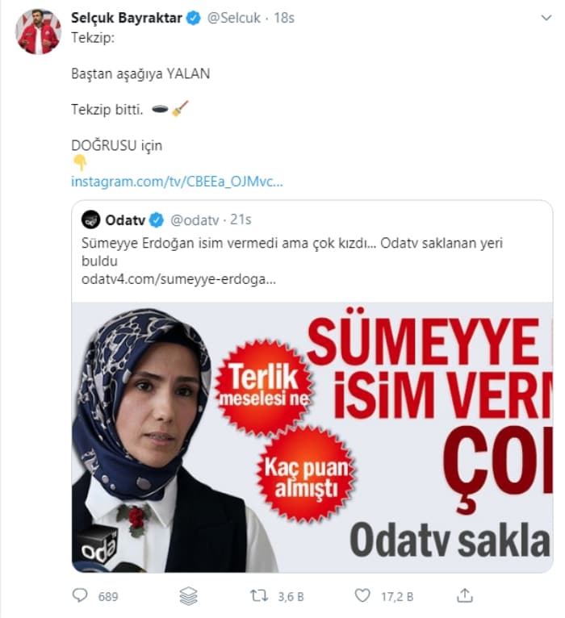Click Odatv's round avatar logo
The height and width of the screenshot is (618, 565).
[x=90, y=219]
